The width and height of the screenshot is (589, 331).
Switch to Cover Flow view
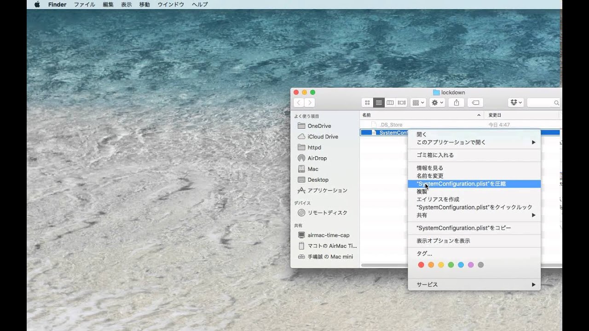tap(402, 103)
